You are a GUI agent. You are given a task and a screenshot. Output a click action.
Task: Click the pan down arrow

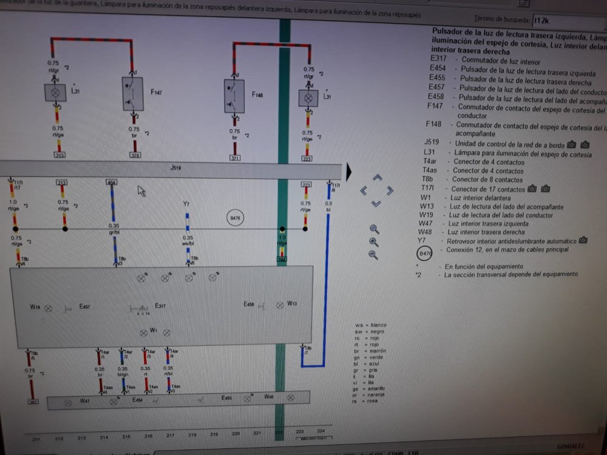click(376, 203)
